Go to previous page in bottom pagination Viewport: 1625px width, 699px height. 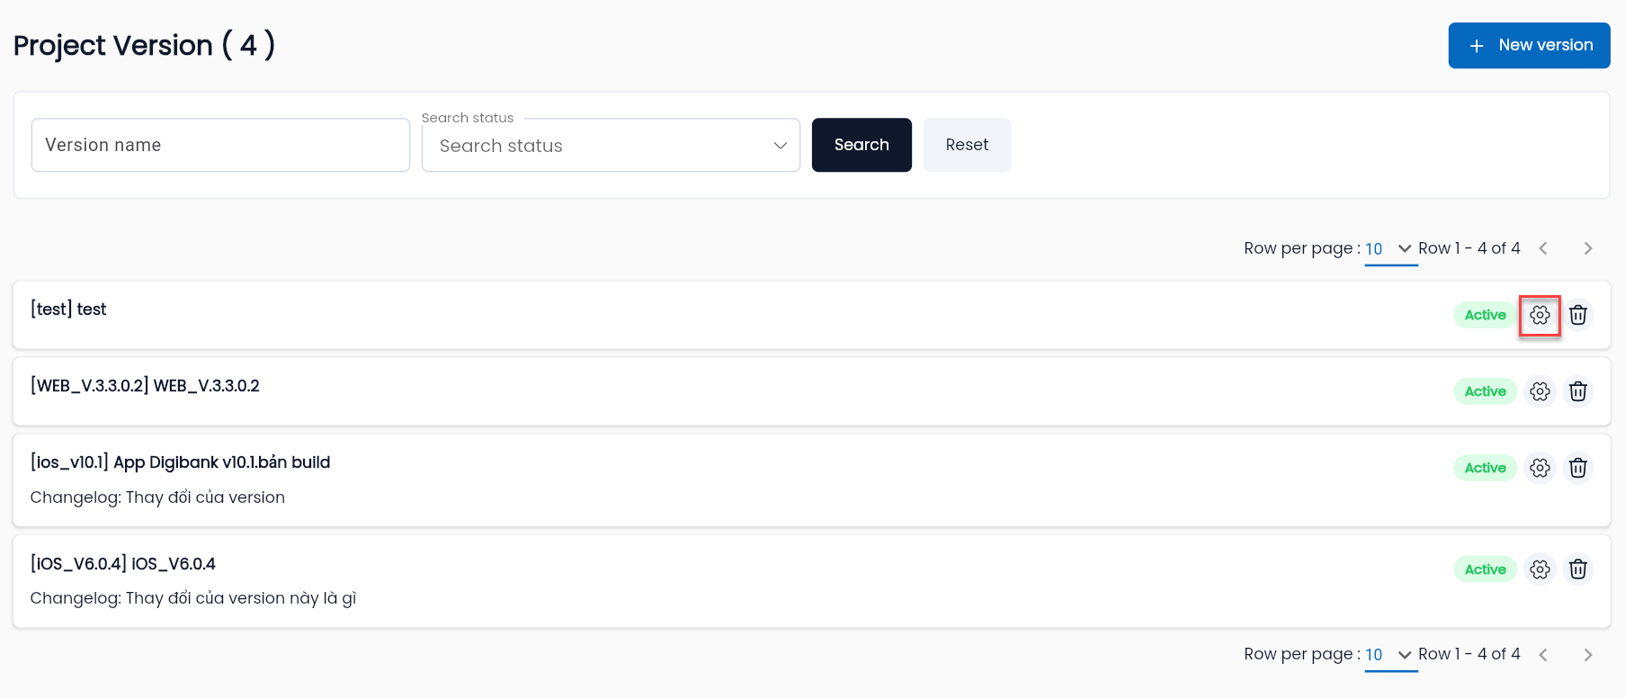[x=1543, y=655]
